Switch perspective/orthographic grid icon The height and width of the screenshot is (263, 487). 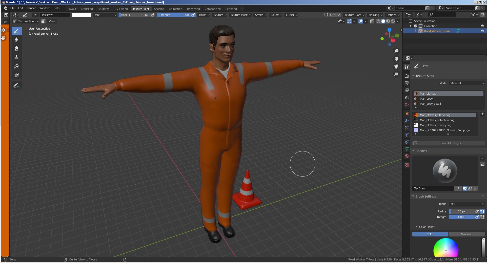396,74
